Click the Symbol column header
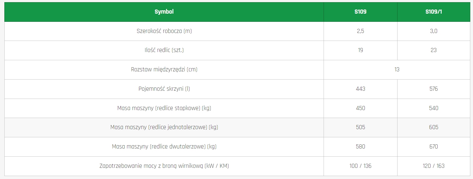 click(164, 12)
